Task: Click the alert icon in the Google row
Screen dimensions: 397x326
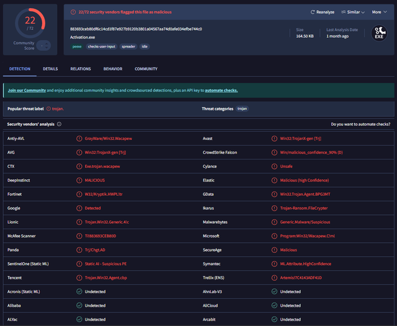Action: tap(79, 208)
